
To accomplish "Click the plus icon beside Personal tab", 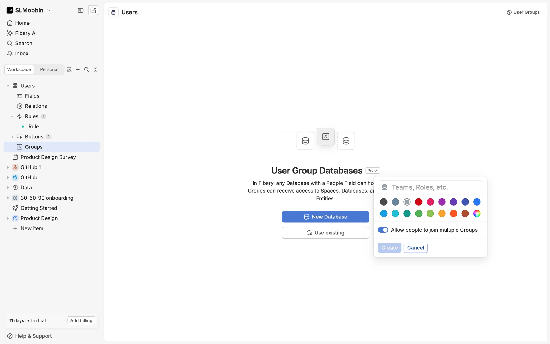I will pyautogui.click(x=78, y=70).
